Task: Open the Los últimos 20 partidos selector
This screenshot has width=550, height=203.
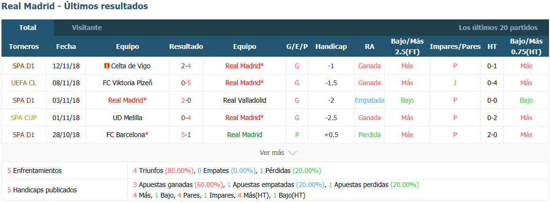Action: coord(498,28)
